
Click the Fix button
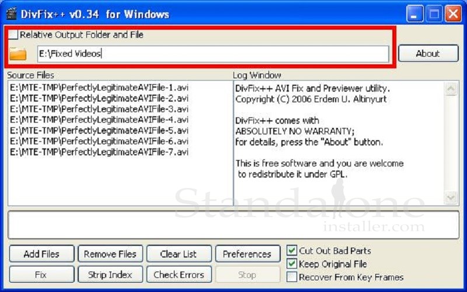pos(41,274)
